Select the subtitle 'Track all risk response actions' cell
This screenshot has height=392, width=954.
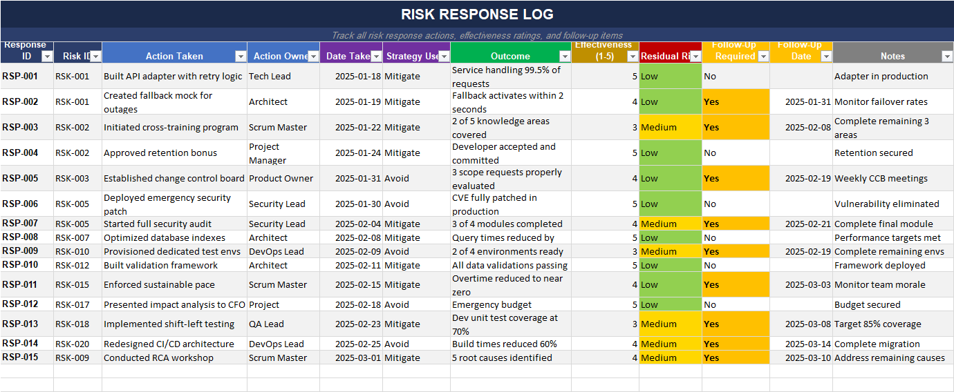click(x=477, y=35)
